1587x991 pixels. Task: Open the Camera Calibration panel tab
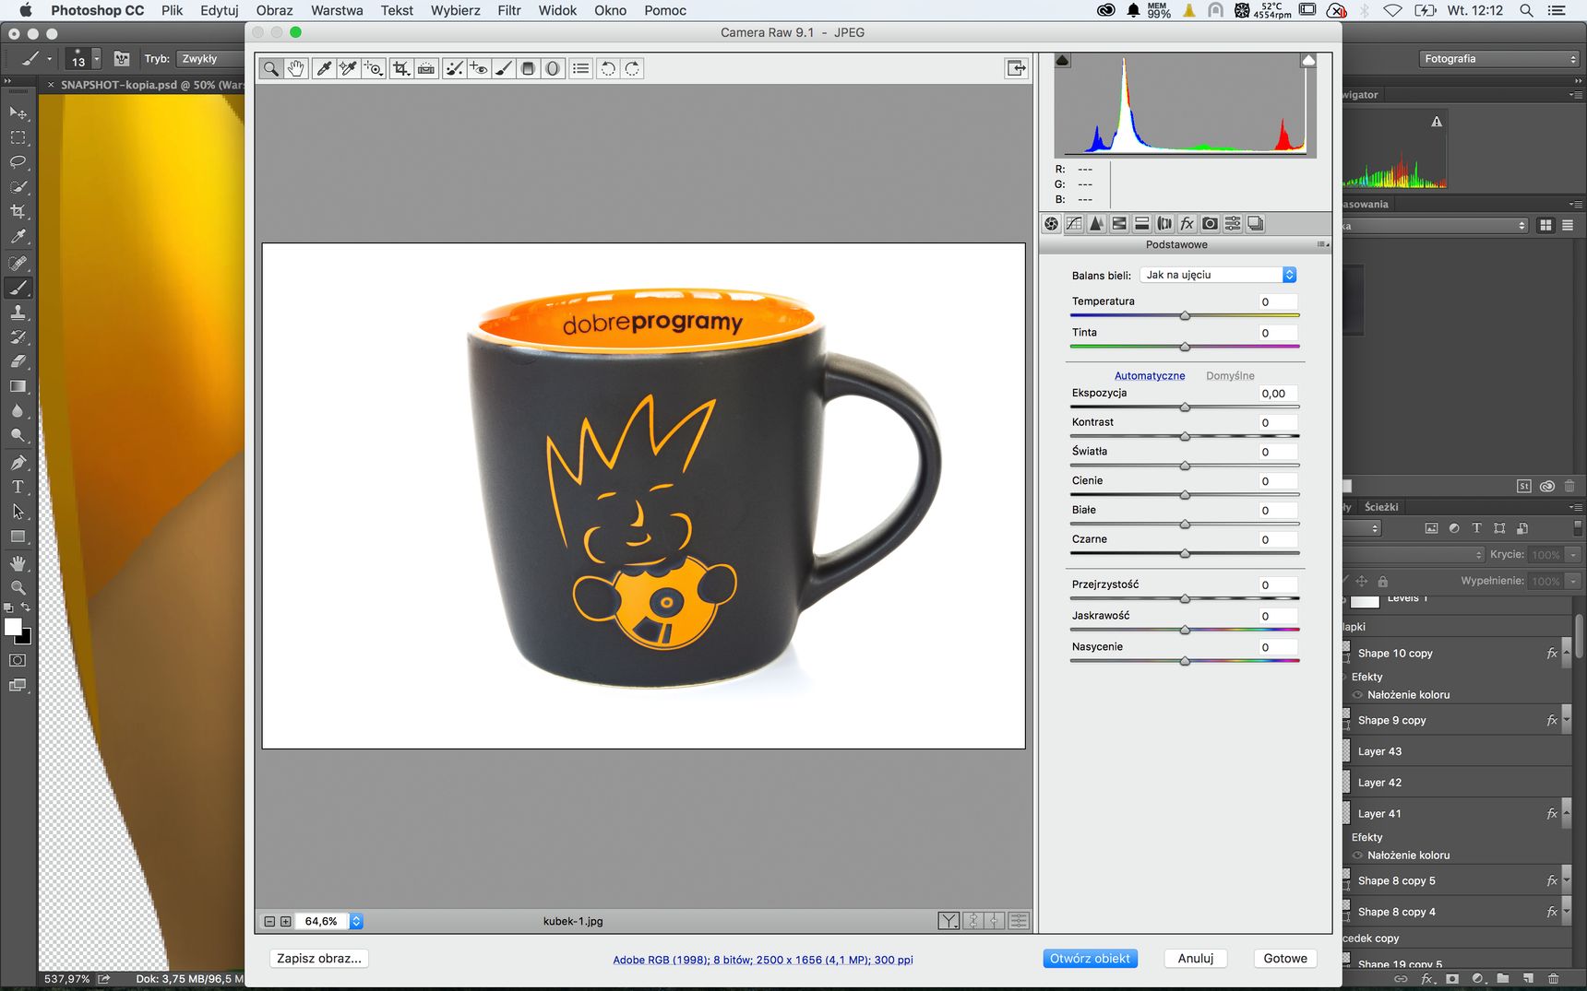click(1210, 223)
